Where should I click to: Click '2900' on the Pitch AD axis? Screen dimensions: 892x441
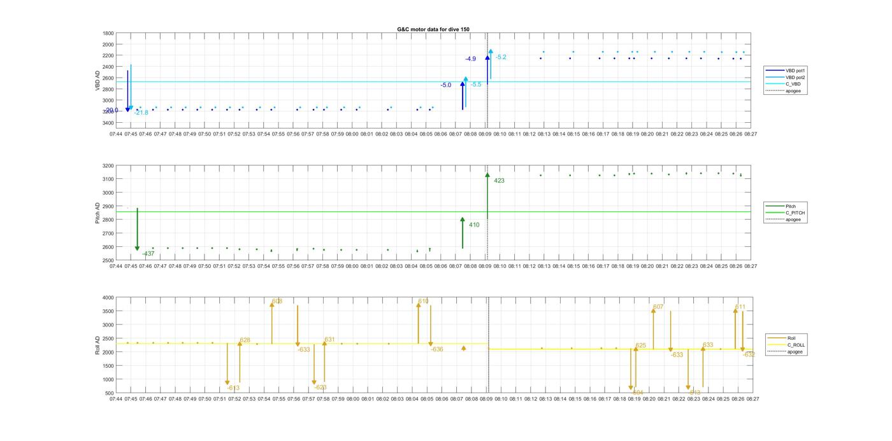[108, 207]
